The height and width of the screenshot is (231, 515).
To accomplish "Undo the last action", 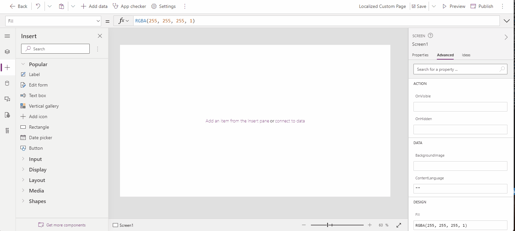I will pyautogui.click(x=38, y=6).
